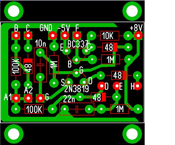175x145 pixels.
Task: Select the vertical 100K resistor
Action: pyautogui.click(x=16, y=66)
